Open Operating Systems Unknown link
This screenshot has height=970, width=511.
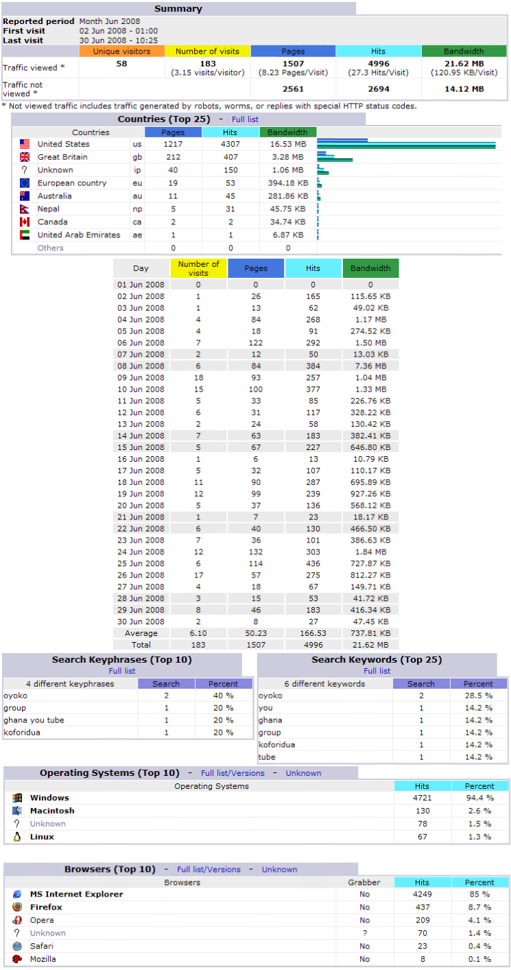point(303,773)
